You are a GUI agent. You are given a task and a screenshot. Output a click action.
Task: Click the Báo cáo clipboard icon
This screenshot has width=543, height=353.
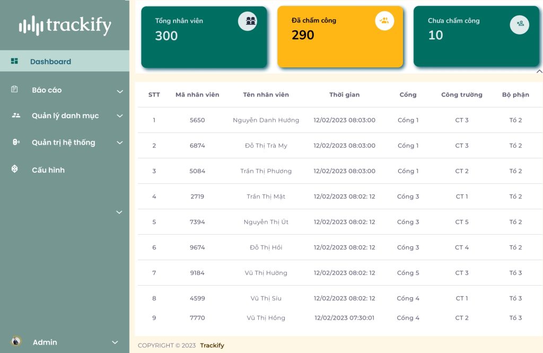[x=14, y=90]
